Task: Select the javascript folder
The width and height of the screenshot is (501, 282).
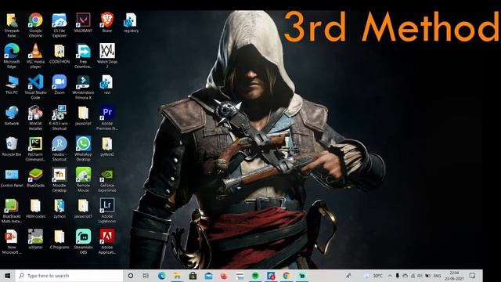Action: pyautogui.click(x=83, y=116)
